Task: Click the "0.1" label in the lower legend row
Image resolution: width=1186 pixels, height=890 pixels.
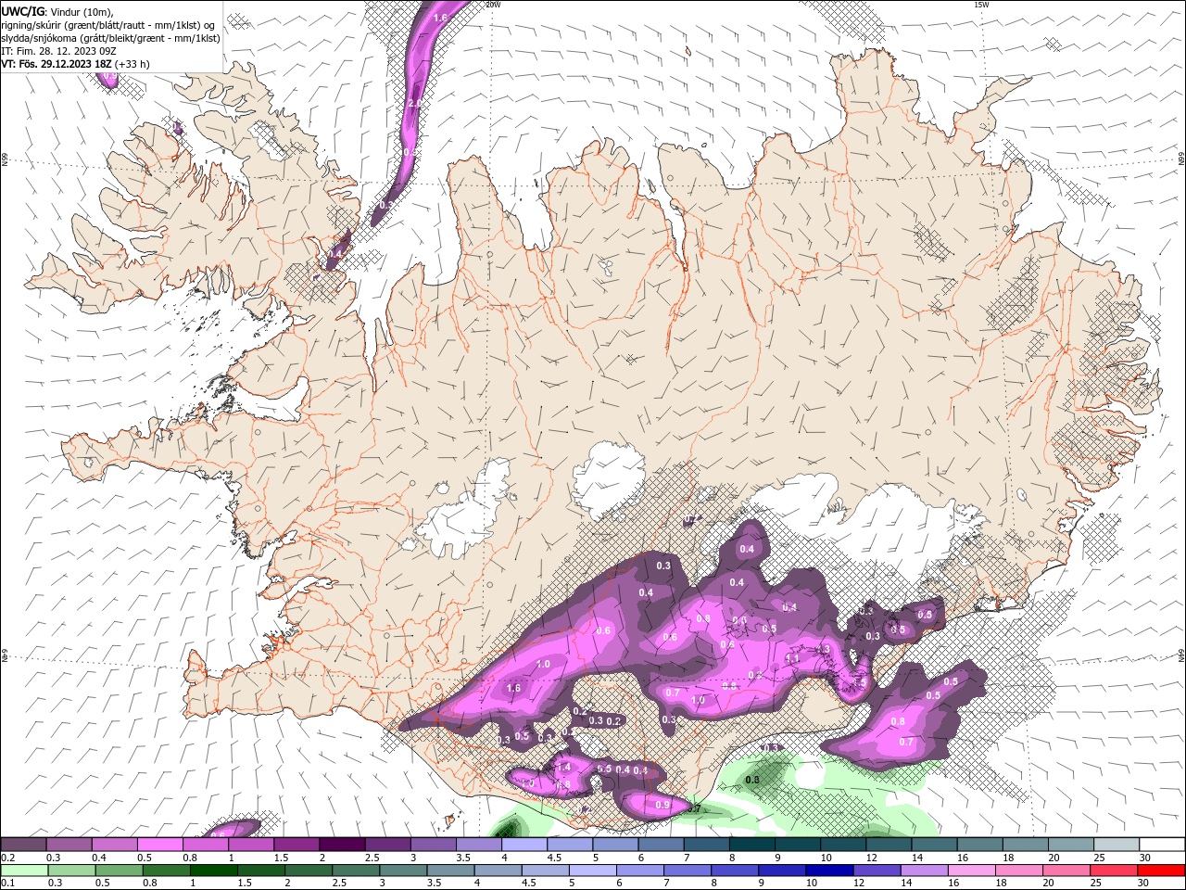Action: coord(7,884)
